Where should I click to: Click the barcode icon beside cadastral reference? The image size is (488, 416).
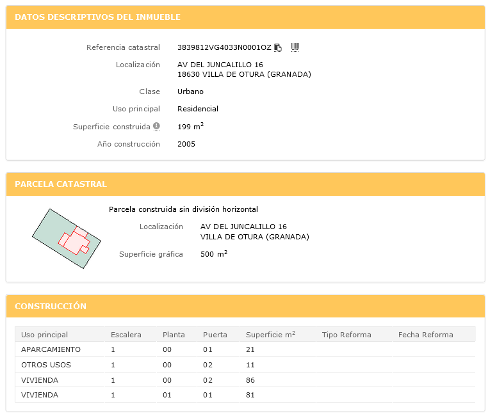coord(295,47)
